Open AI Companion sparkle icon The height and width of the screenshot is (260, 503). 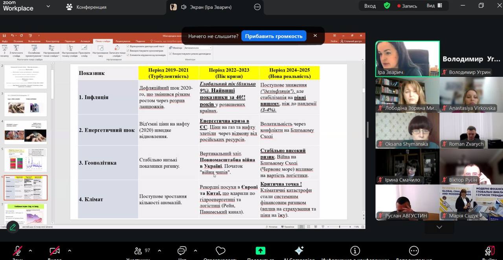299,251
